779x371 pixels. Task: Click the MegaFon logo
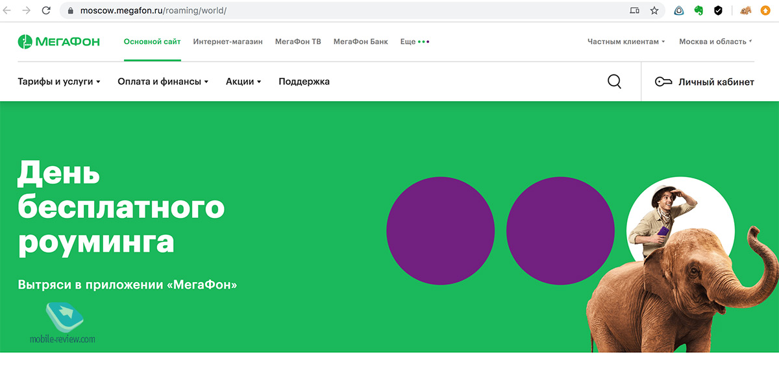click(59, 42)
